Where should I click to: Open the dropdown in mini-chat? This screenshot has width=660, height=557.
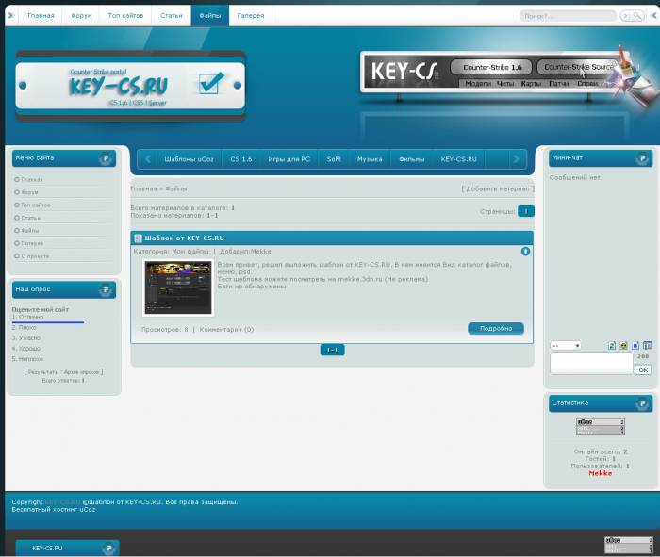[x=566, y=346]
